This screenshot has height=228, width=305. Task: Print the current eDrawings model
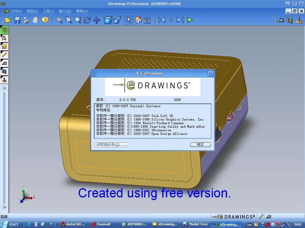(27, 20)
